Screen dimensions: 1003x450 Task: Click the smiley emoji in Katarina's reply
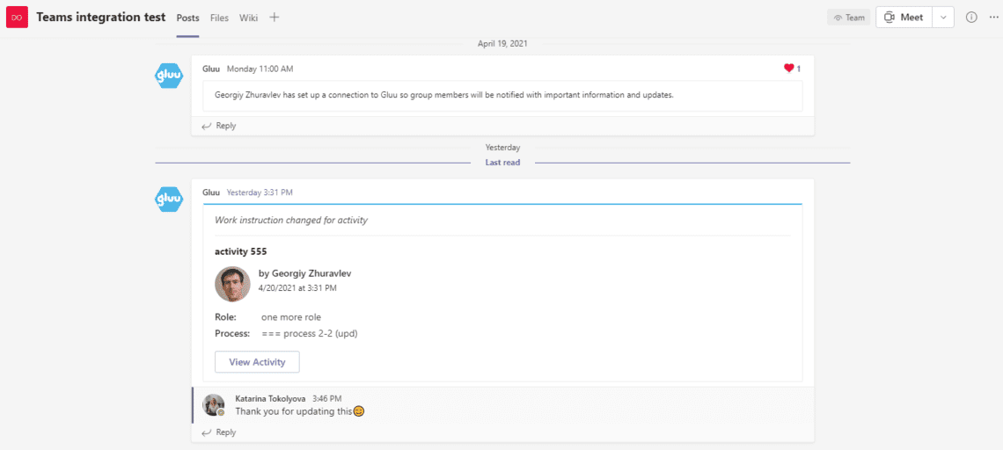[x=359, y=411]
